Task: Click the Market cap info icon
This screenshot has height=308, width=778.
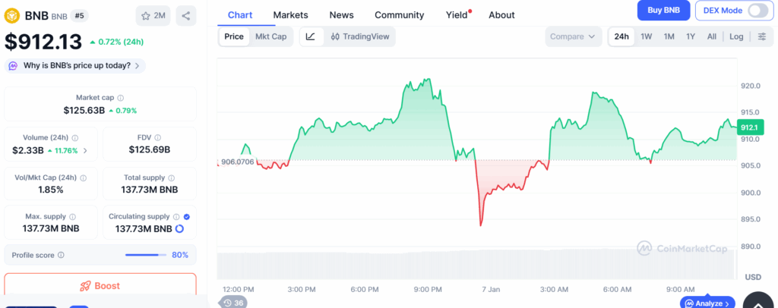Action: (121, 98)
